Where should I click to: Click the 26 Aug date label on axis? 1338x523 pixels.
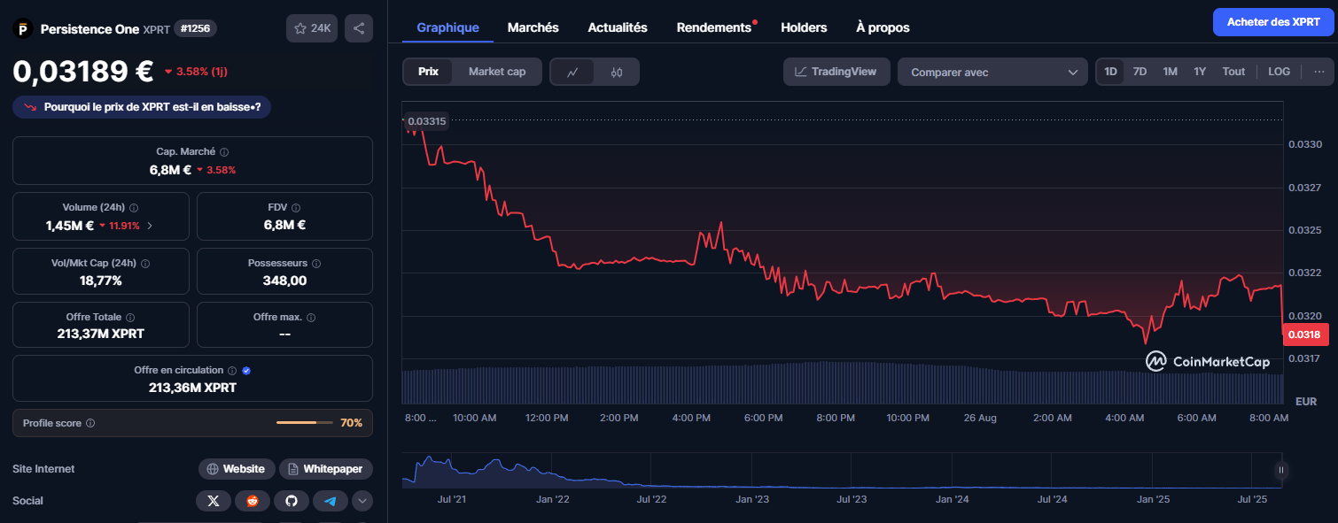[980, 418]
